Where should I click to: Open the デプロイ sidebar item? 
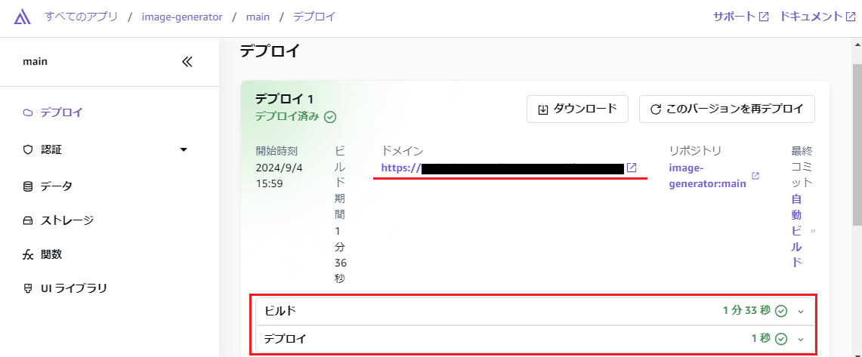(62, 112)
